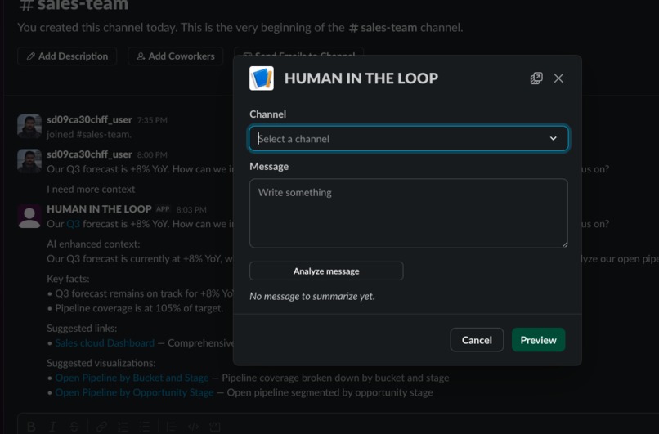659x434 pixels.
Task: Click the HUMAN IN THE LOOP app icon
Action: pos(262,78)
